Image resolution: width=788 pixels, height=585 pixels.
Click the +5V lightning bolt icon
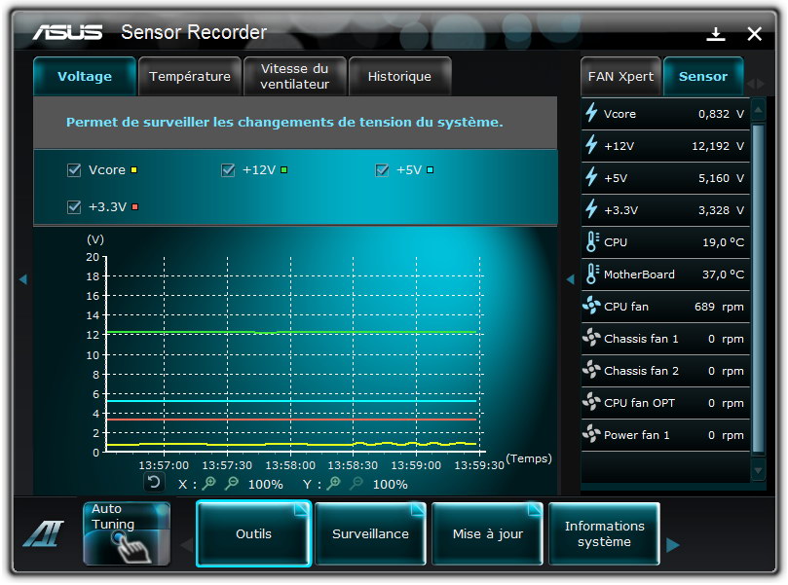[591, 177]
